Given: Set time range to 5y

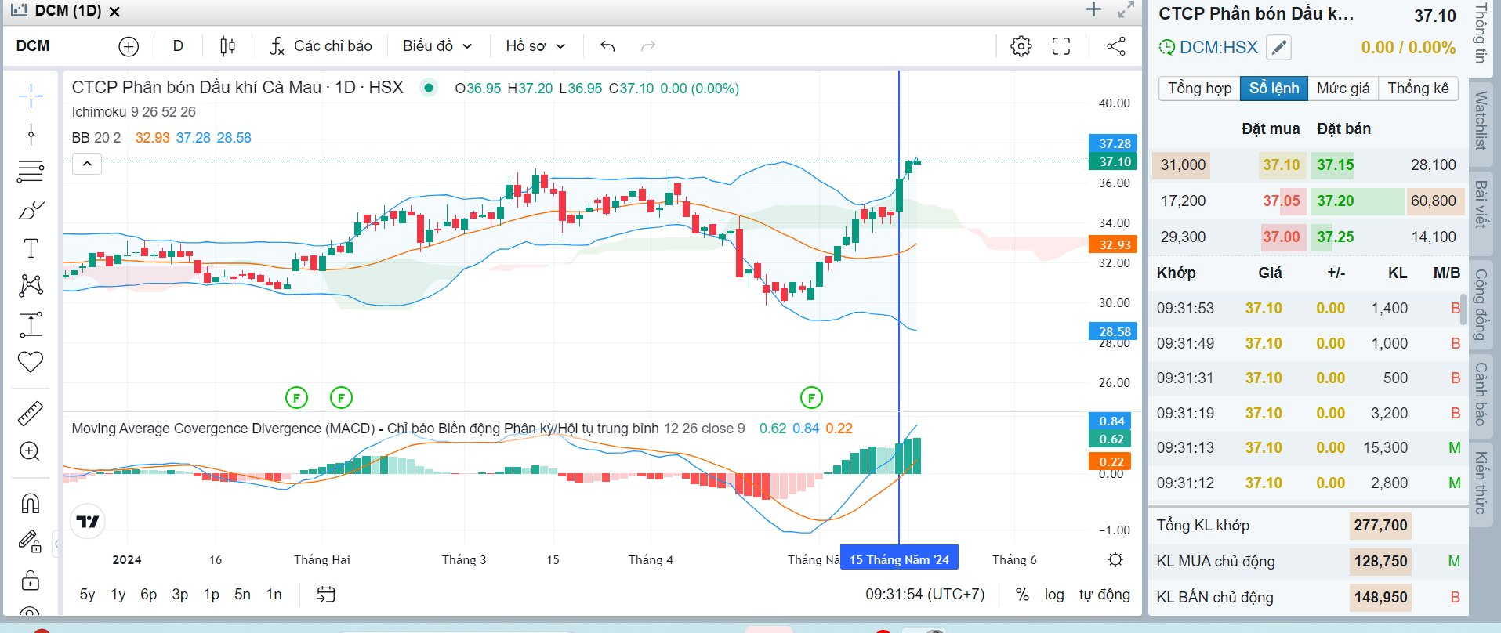Looking at the screenshot, I should point(87,595).
